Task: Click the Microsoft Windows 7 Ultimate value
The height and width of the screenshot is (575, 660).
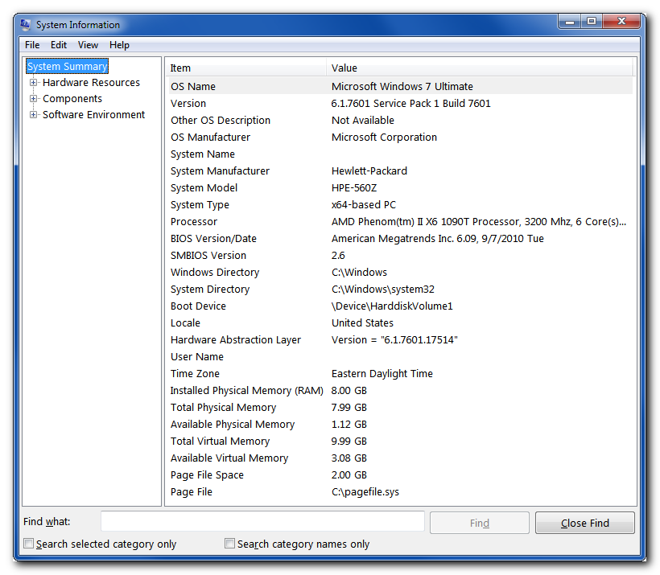Action: tap(402, 86)
